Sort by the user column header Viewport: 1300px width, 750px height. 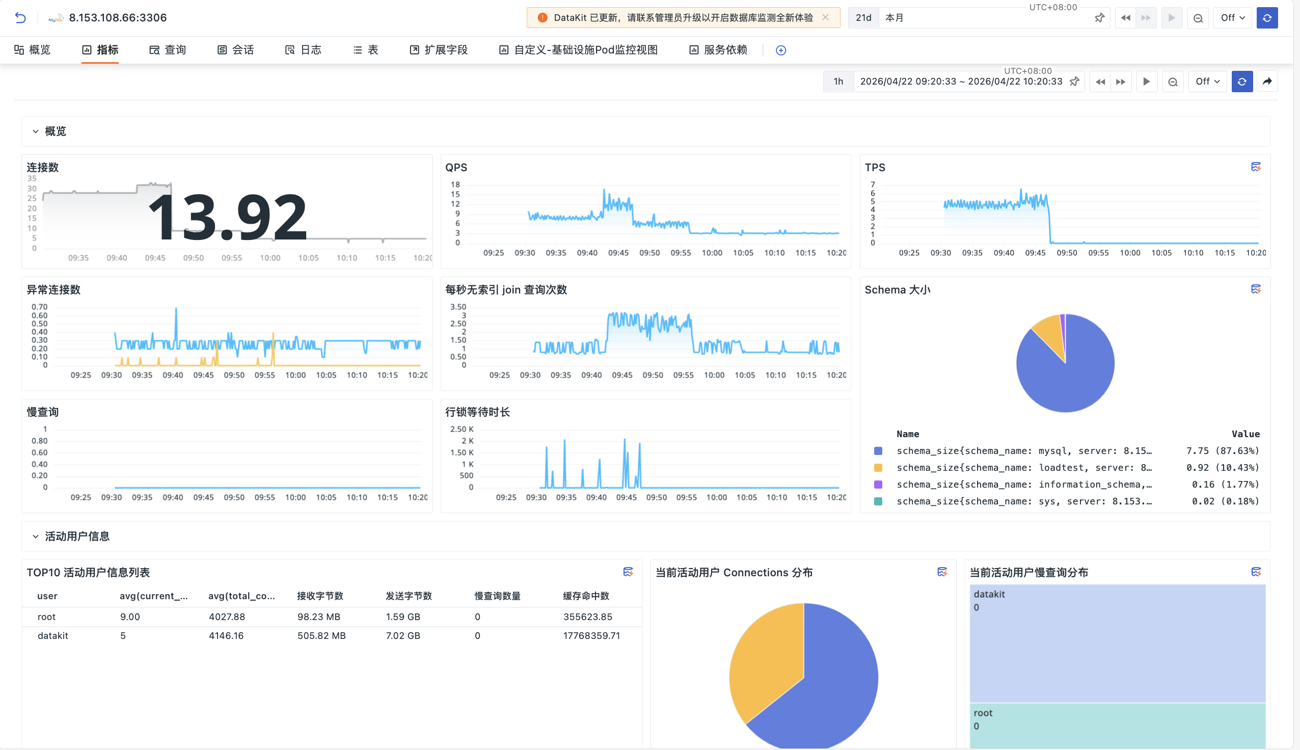(x=47, y=596)
